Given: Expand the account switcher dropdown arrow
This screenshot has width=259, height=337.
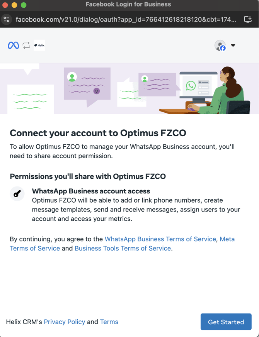Looking at the screenshot, I should pos(233,46).
